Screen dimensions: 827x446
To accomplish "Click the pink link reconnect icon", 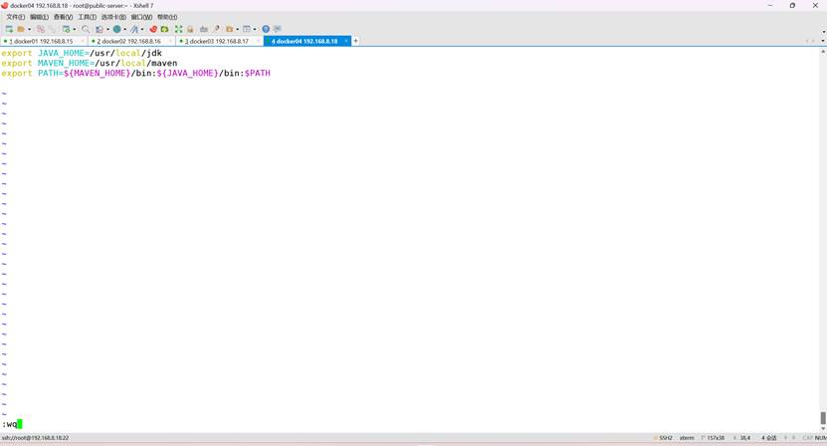I will 41,29.
